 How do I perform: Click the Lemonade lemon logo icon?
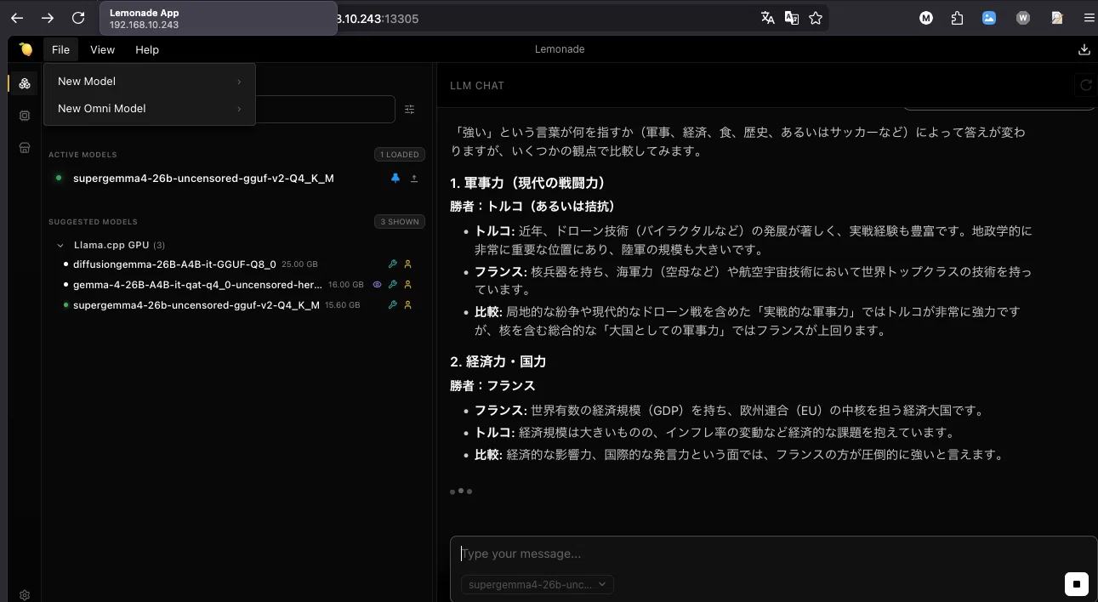pyautogui.click(x=26, y=49)
